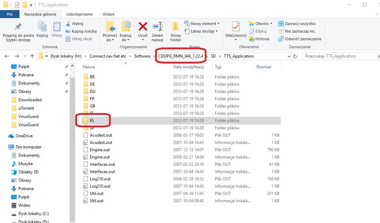Viewport: 380px width, 223px height.
Task: Click the Back navigation arrow
Action: tap(6, 56)
